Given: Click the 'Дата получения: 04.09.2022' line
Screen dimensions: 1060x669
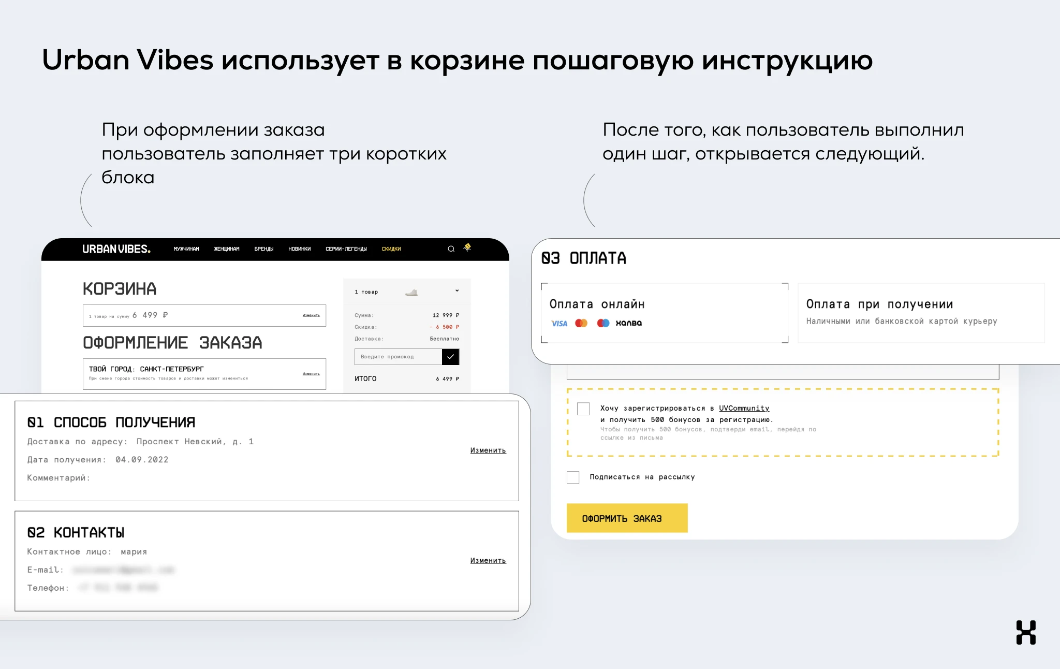Looking at the screenshot, I should (x=98, y=460).
